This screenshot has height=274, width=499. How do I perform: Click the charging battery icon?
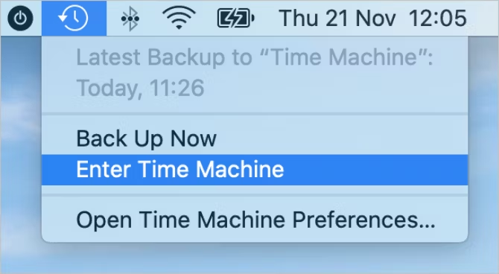[235, 19]
